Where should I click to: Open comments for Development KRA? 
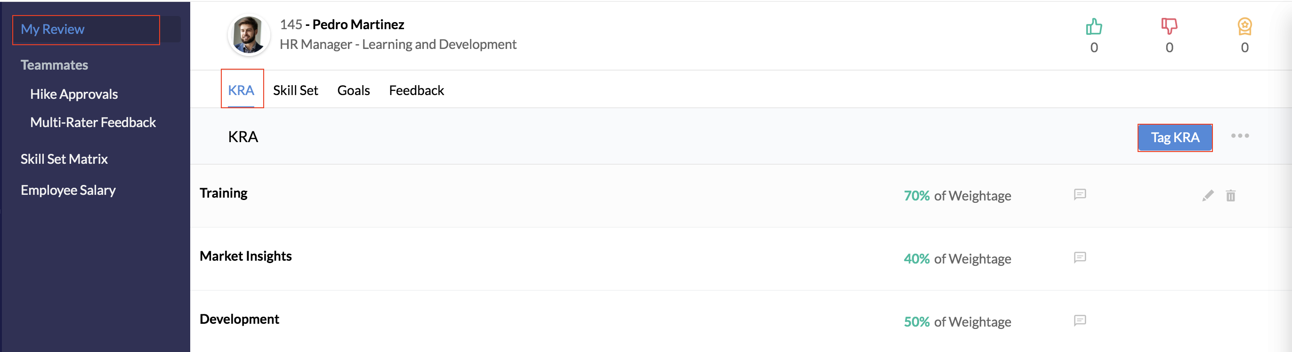[x=1080, y=321]
